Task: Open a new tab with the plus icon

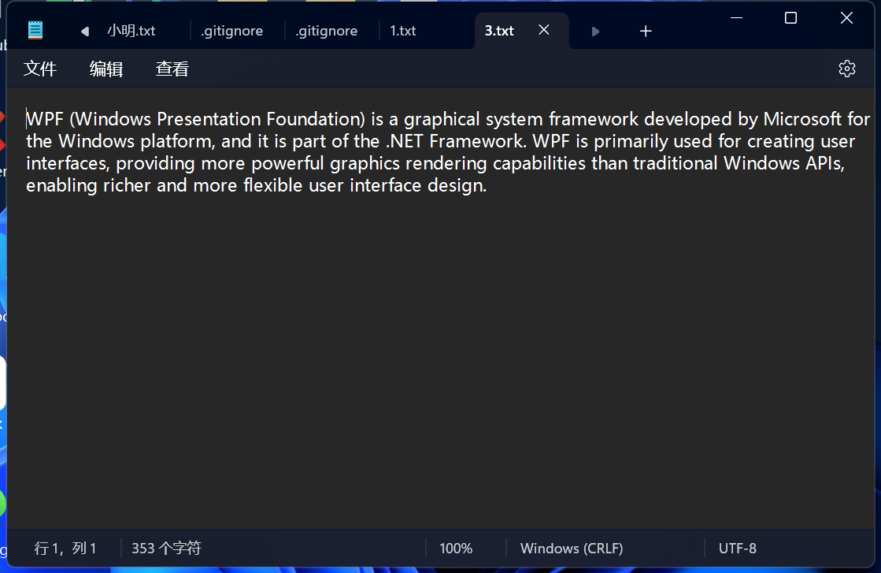Action: 646,31
